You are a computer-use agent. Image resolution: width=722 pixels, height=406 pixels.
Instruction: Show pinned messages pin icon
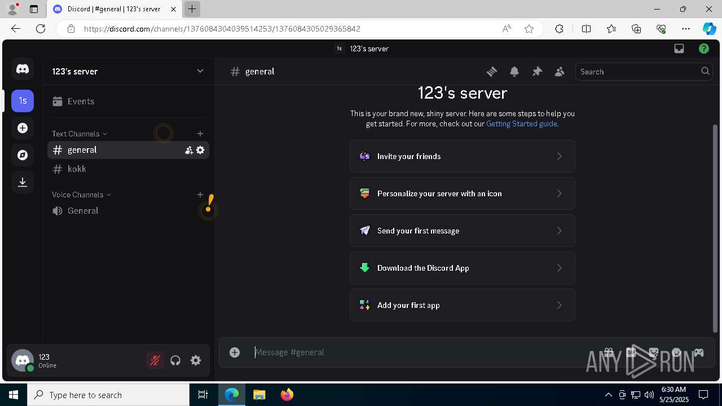(537, 72)
